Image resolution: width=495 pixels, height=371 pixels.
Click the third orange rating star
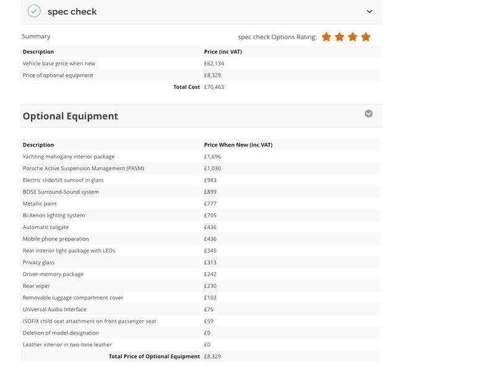(x=353, y=37)
